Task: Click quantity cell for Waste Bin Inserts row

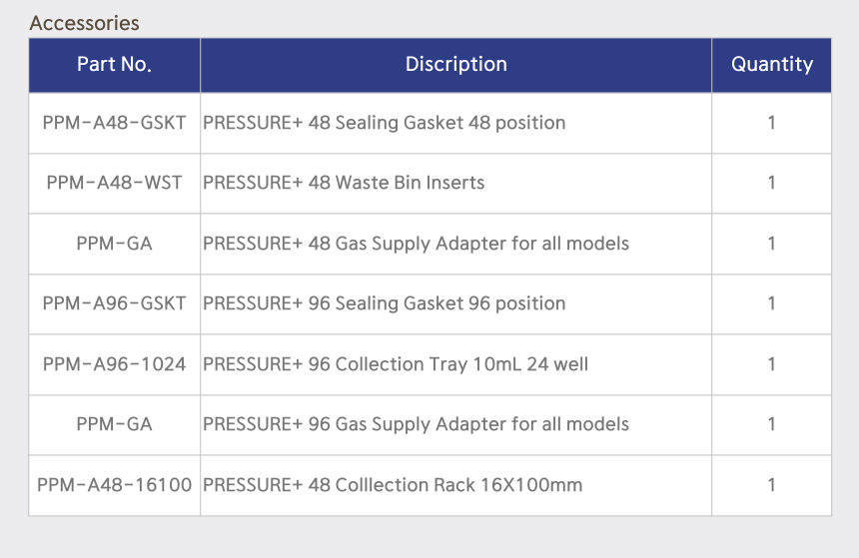Action: point(771,183)
